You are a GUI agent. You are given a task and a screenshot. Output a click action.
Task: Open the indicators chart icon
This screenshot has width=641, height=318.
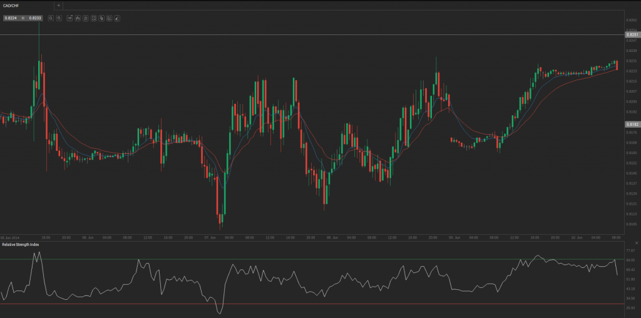click(x=93, y=18)
